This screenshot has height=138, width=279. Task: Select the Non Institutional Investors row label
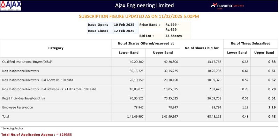[21, 71]
